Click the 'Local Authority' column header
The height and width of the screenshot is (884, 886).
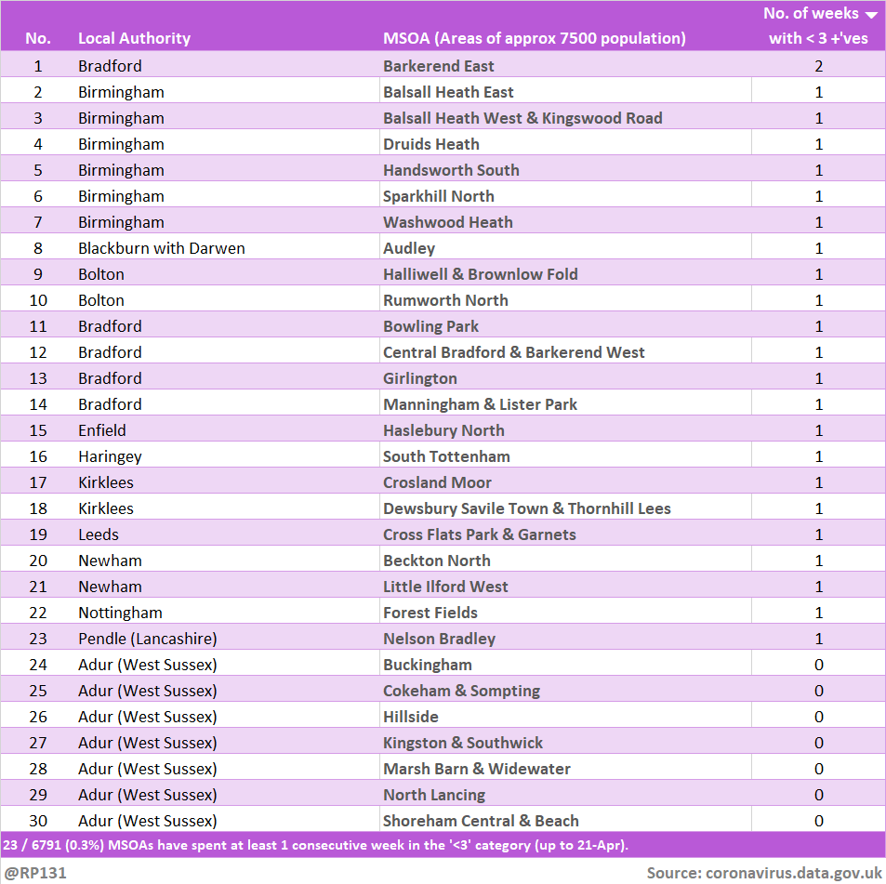click(x=134, y=38)
